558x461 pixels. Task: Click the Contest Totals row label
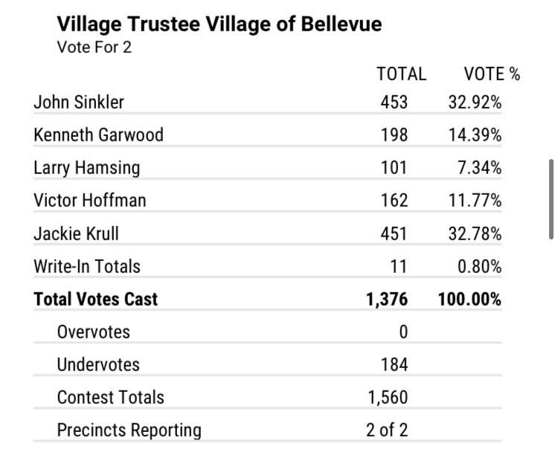click(x=111, y=397)
